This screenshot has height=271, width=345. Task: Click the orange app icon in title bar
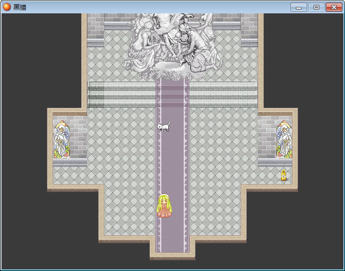7,7
